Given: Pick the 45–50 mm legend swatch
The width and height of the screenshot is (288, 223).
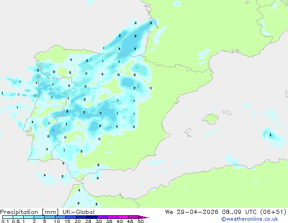Looking at the screenshot, I should tap(134, 217).
